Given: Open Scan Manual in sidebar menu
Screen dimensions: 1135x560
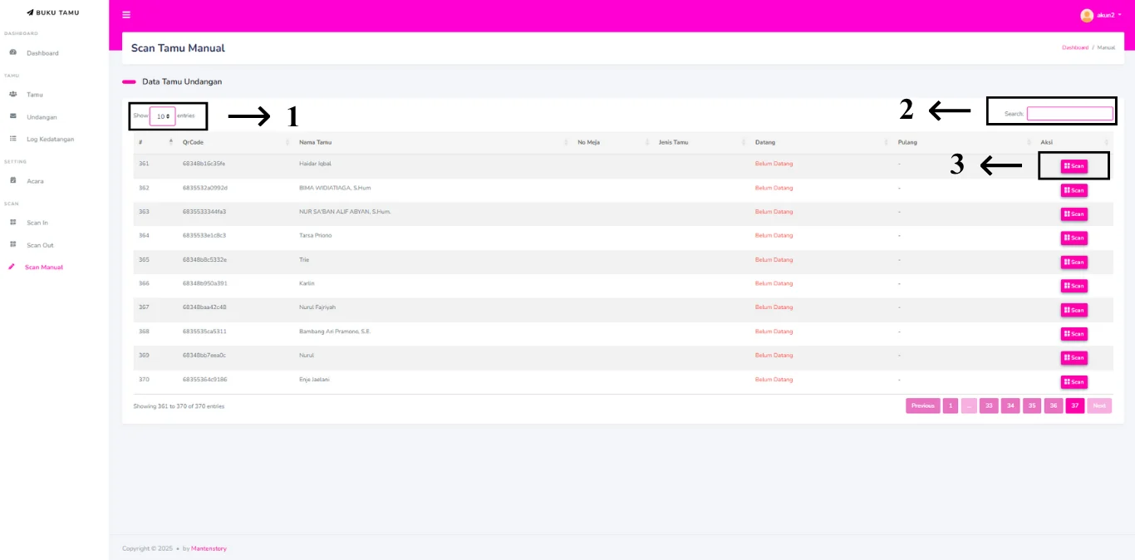Looking at the screenshot, I should point(43,268).
